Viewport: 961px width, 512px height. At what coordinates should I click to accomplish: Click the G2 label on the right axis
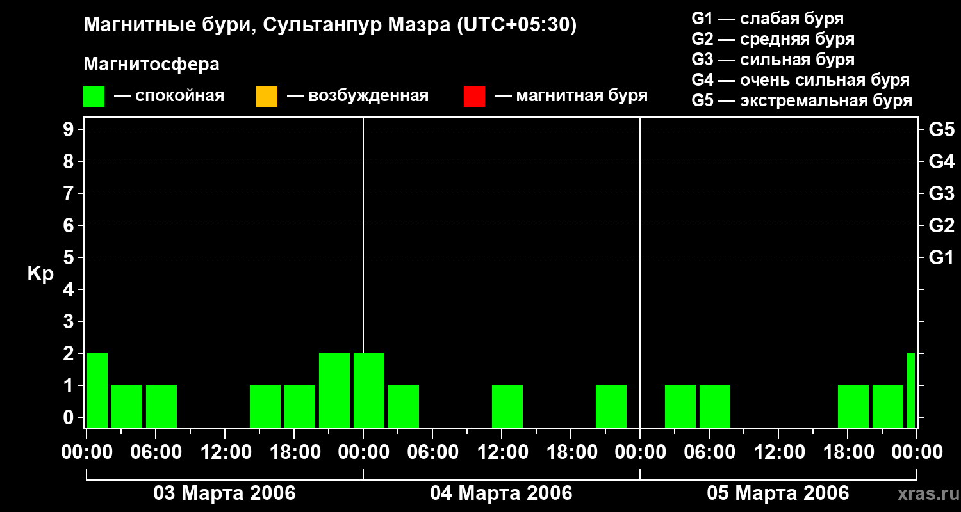pyautogui.click(x=941, y=225)
